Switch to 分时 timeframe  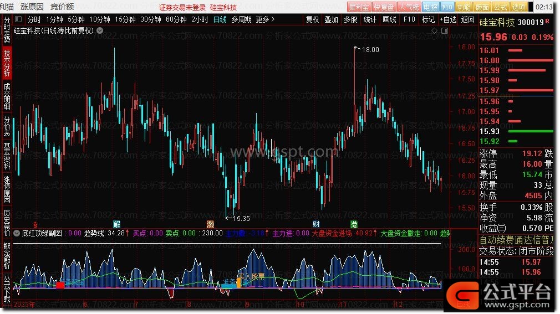(34, 19)
